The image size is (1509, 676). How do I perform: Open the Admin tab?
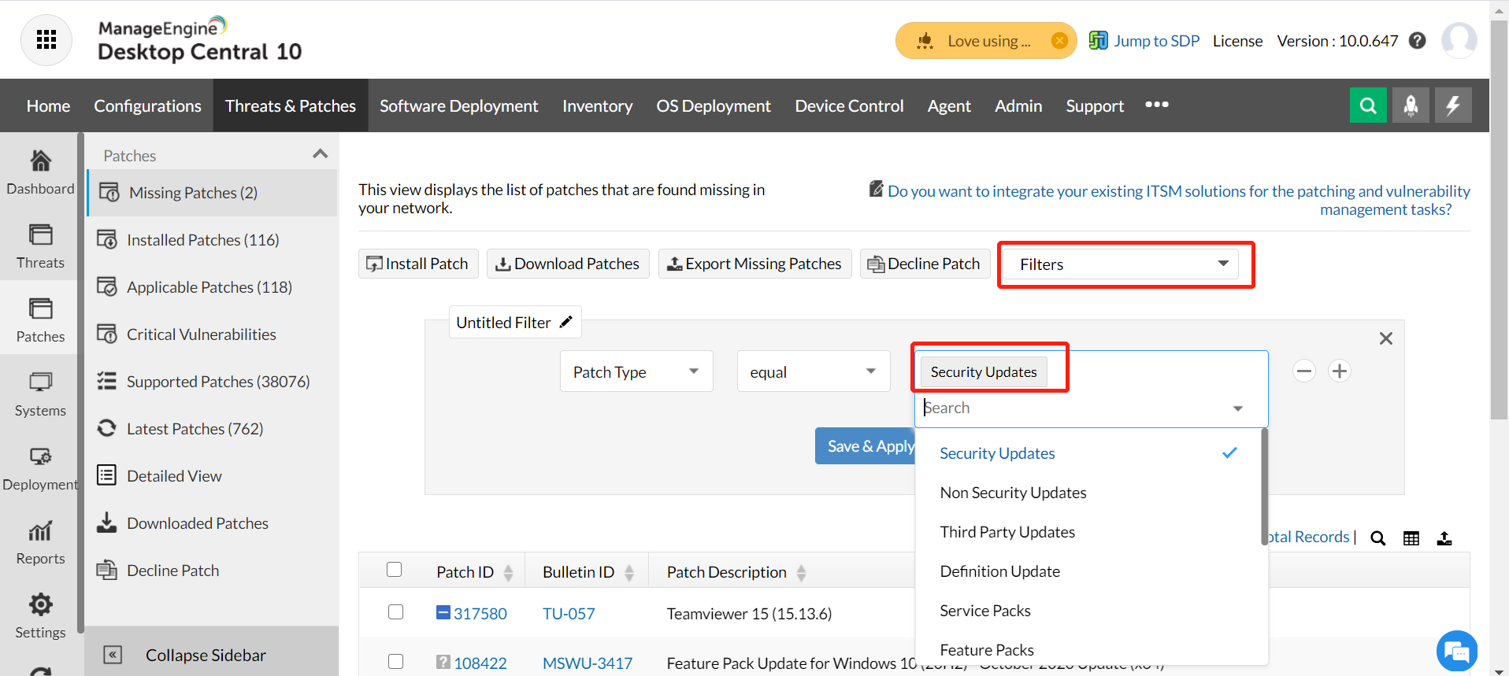click(x=1018, y=105)
